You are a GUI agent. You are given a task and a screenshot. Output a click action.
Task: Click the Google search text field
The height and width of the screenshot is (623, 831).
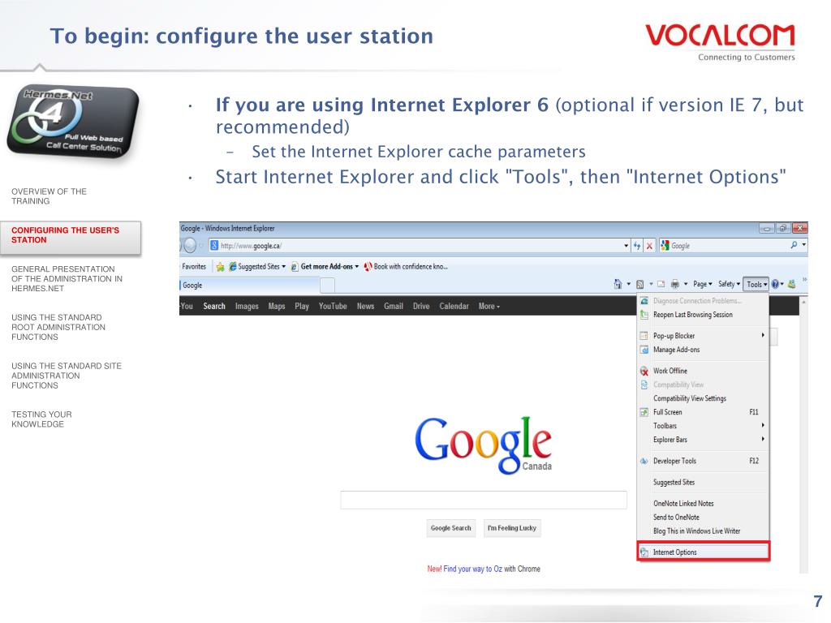(x=484, y=500)
